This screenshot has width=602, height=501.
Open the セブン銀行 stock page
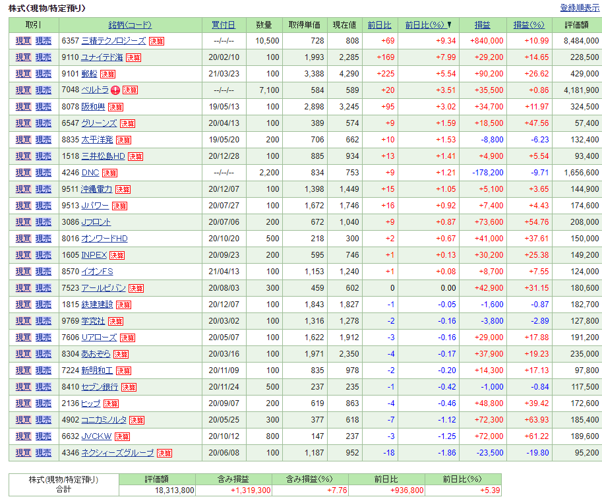pos(100,387)
